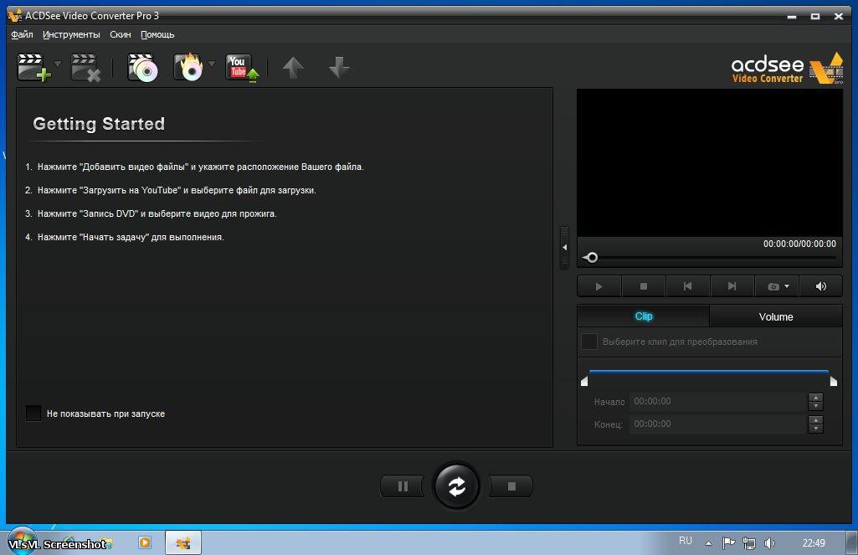Click the blue clip range bar

(x=709, y=372)
